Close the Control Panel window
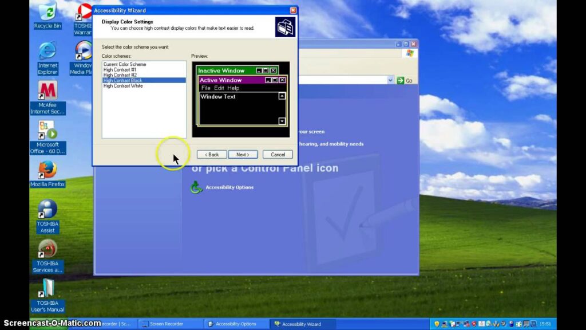Image resolution: width=586 pixels, height=330 pixels. coord(414,44)
